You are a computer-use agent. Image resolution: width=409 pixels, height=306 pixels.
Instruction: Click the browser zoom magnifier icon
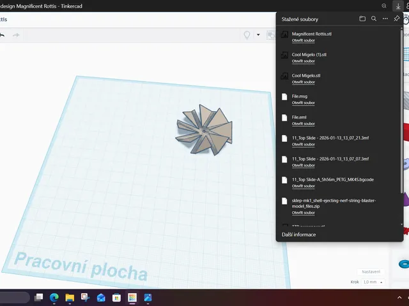[x=384, y=6]
